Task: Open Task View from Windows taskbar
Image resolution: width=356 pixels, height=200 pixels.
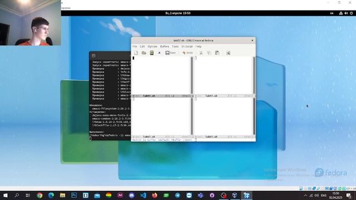Action: coord(28,195)
